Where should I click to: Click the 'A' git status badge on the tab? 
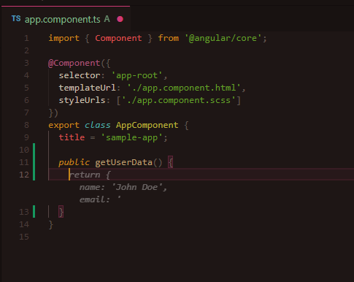point(107,19)
